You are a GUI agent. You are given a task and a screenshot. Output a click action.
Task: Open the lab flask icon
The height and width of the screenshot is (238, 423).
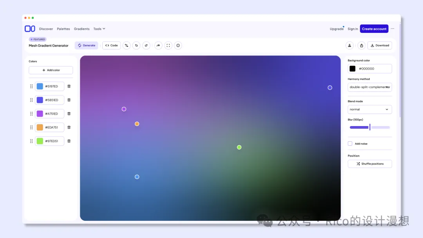tap(350, 45)
